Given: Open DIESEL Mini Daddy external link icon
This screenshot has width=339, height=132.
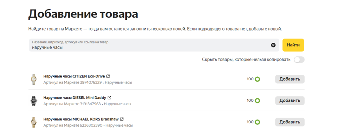Looking at the screenshot, I should click(x=110, y=98).
